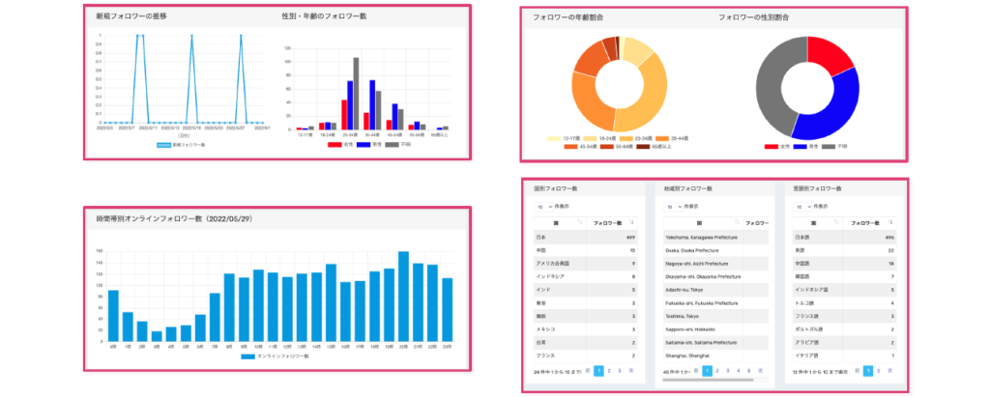Toggle 女性 legend in gender-age bar chart
The height and width of the screenshot is (397, 990).
(334, 144)
